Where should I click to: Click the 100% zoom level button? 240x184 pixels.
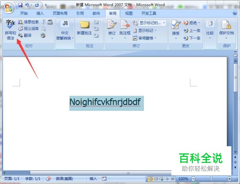tap(183, 179)
